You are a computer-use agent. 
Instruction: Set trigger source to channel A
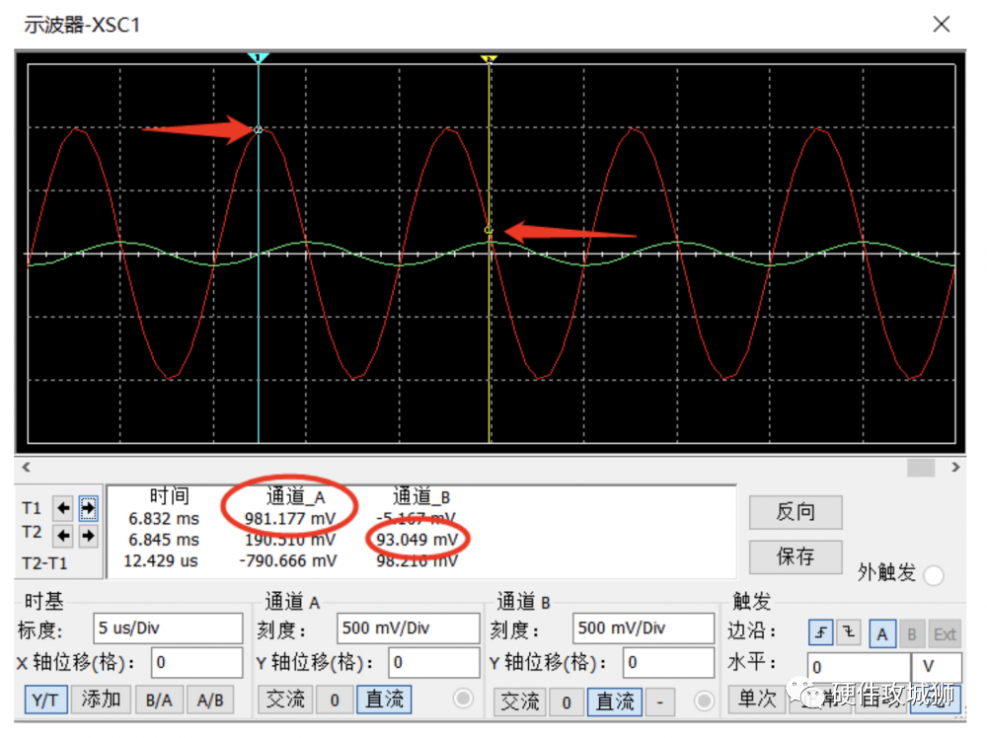[881, 634]
